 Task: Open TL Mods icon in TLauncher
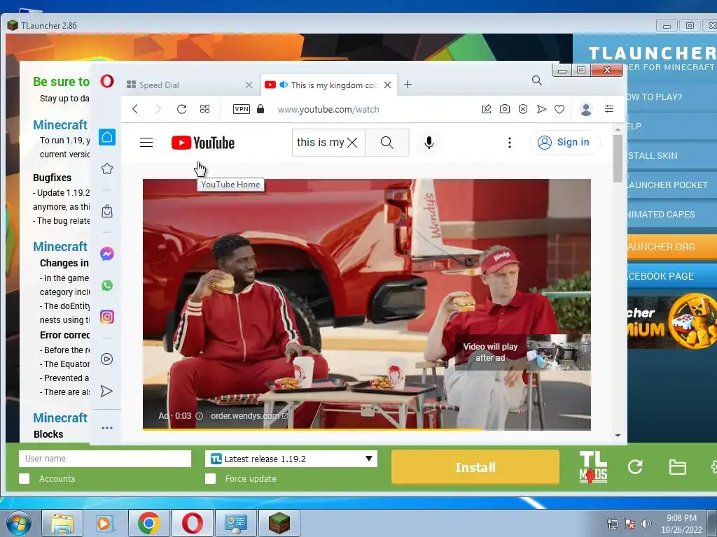pos(593,466)
